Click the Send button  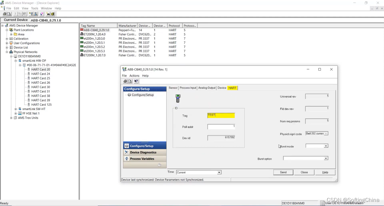283,172
